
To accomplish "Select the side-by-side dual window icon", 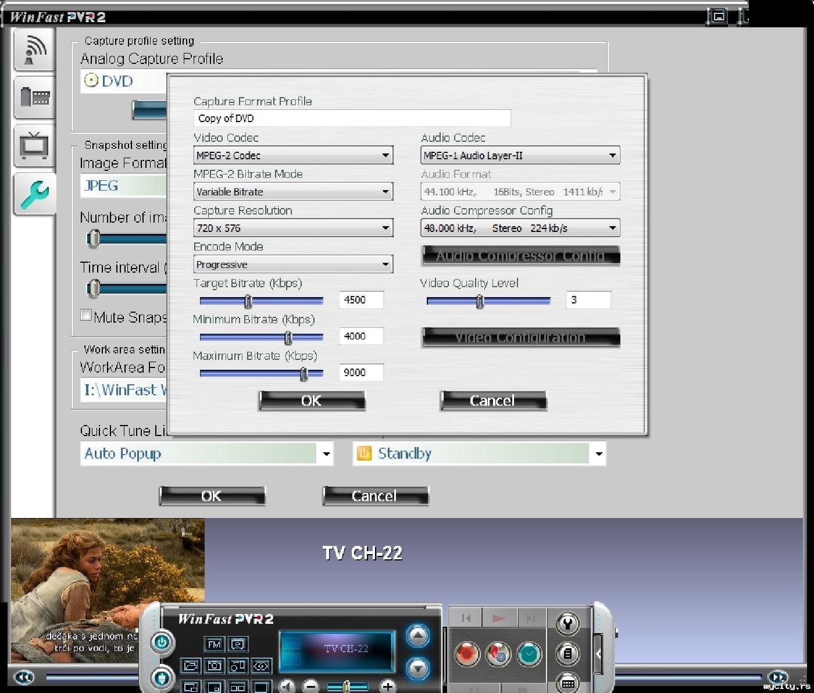I will [238, 687].
